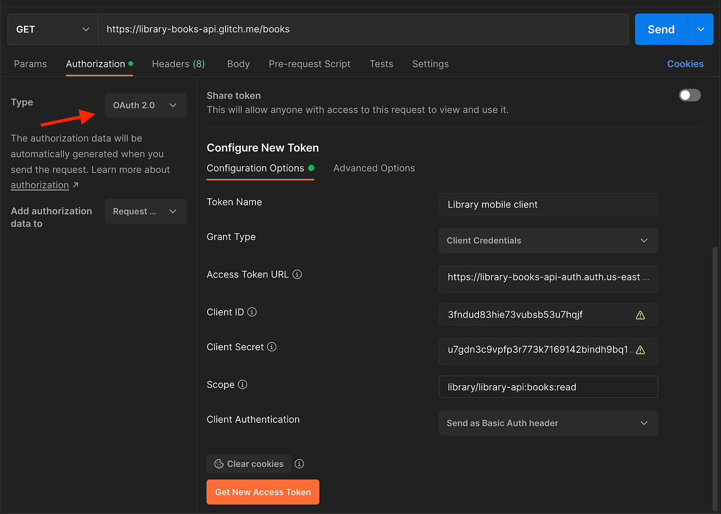Image resolution: width=721 pixels, height=514 pixels.
Task: Switch to the Params tab
Action: point(30,64)
